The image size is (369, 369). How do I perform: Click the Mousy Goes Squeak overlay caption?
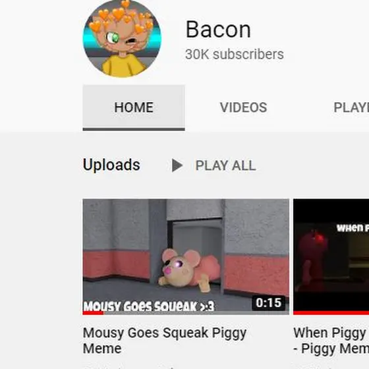click(x=149, y=306)
